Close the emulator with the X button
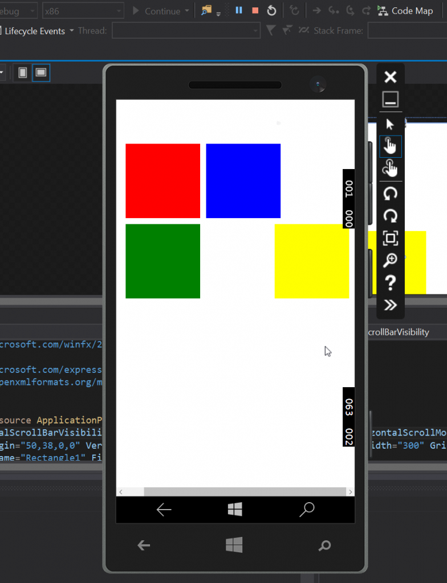 (391, 77)
